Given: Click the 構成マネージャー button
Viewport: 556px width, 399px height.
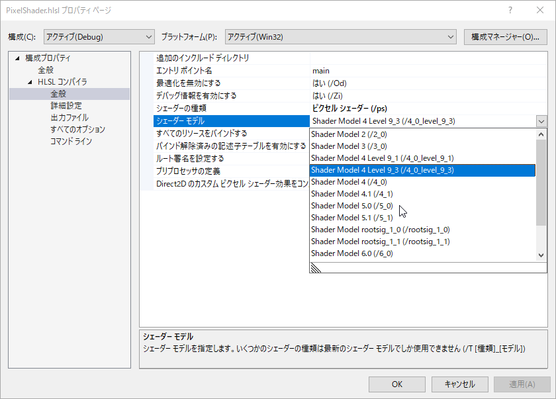Looking at the screenshot, I should click(x=505, y=37).
